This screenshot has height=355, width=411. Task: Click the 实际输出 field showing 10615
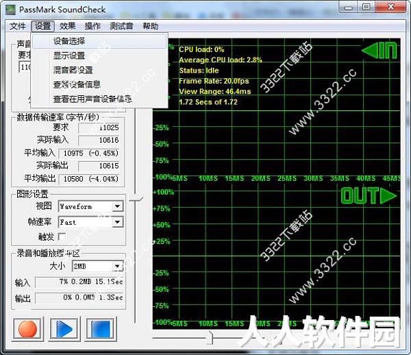pos(99,166)
